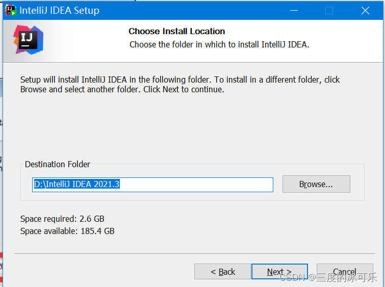This screenshot has height=287, width=385.
Task: Focus the Destination Folder path field
Action: (x=152, y=185)
